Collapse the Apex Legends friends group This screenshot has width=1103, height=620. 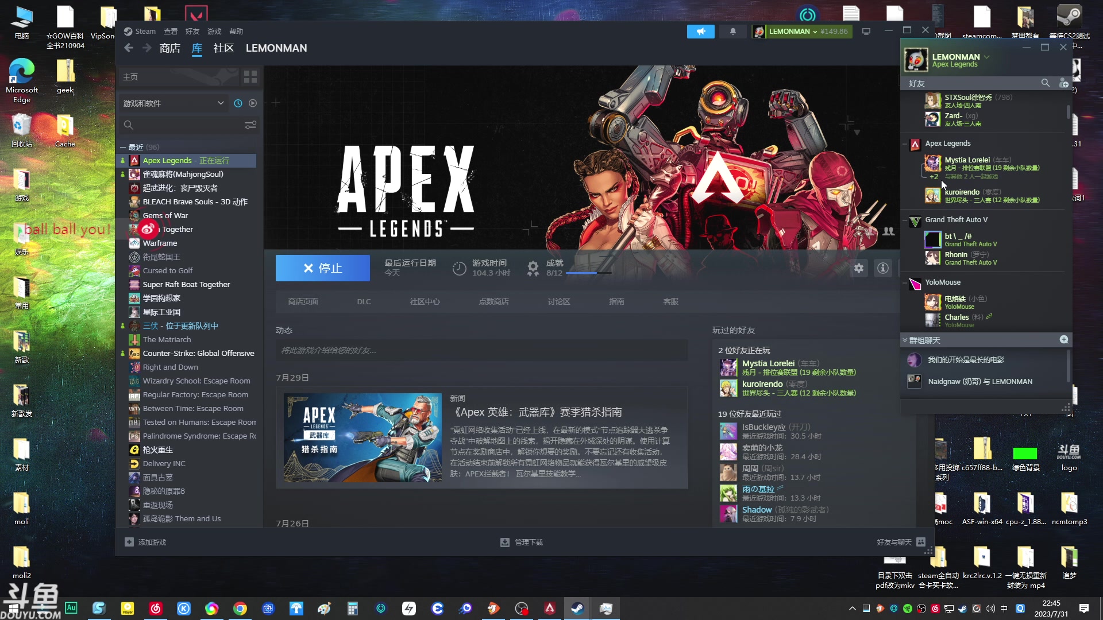(905, 144)
